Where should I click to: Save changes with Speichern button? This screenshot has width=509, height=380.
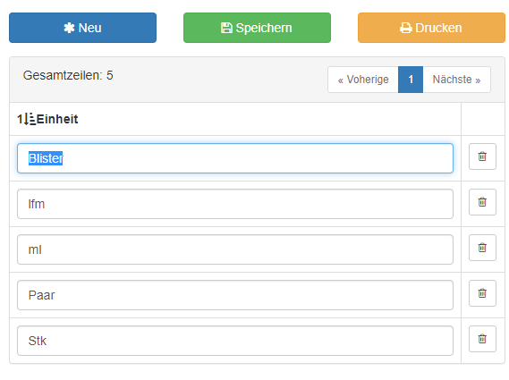[257, 28]
